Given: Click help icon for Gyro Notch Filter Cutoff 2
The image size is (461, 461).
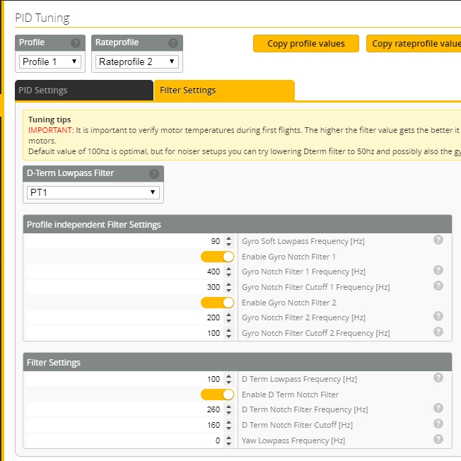Looking at the screenshot, I should 438,332.
